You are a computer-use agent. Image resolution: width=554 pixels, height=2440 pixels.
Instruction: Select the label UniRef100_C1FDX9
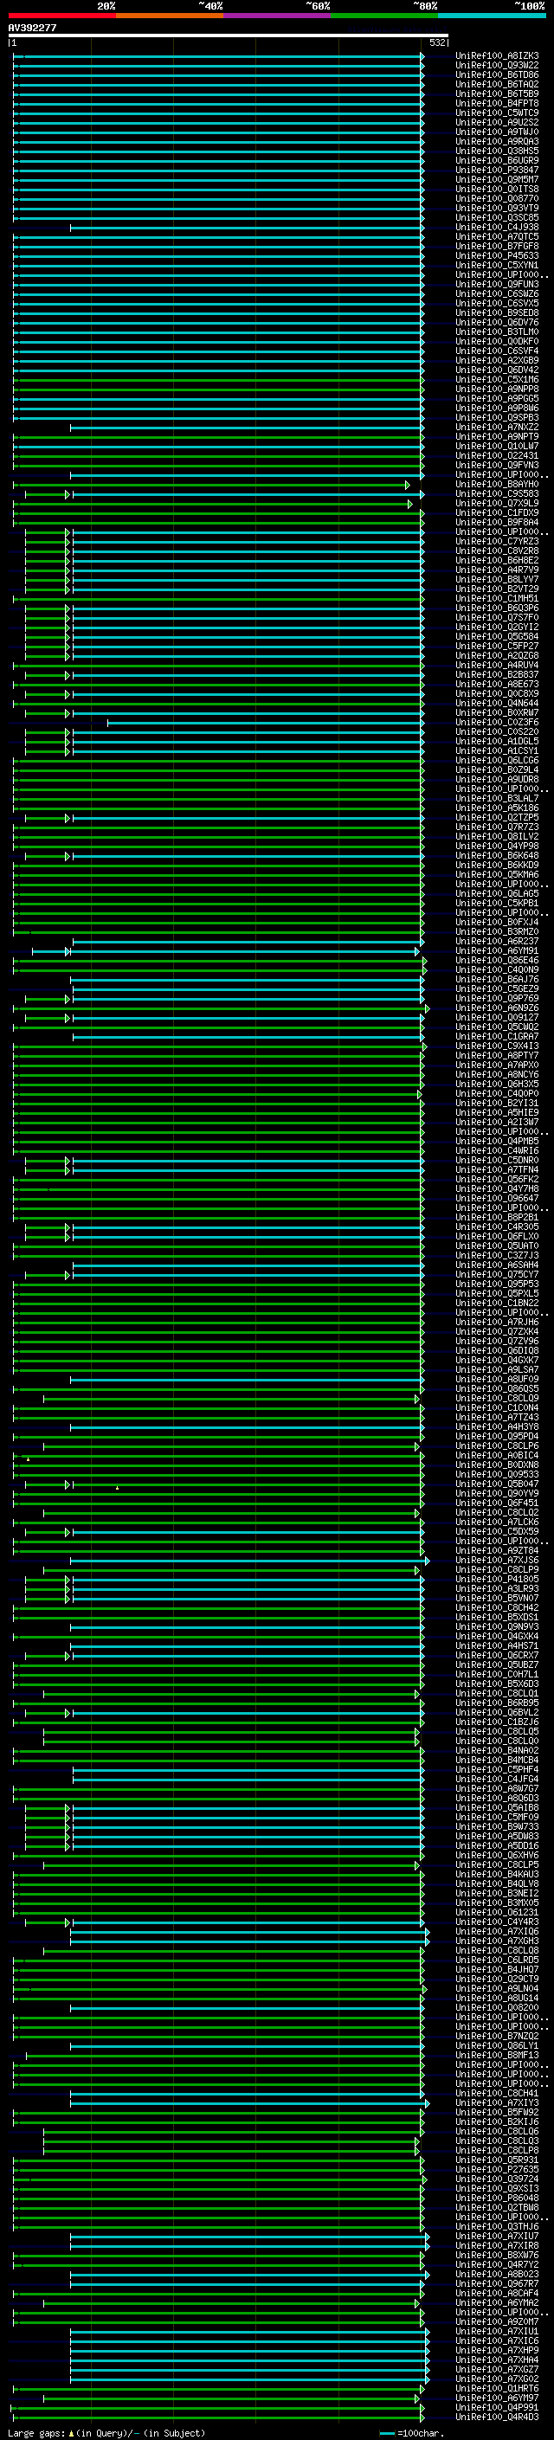(497, 512)
